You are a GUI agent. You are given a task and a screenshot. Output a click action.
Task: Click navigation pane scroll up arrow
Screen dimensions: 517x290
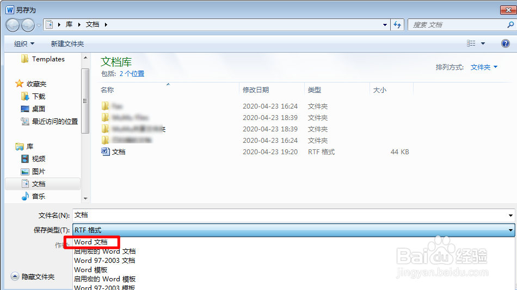(x=85, y=58)
